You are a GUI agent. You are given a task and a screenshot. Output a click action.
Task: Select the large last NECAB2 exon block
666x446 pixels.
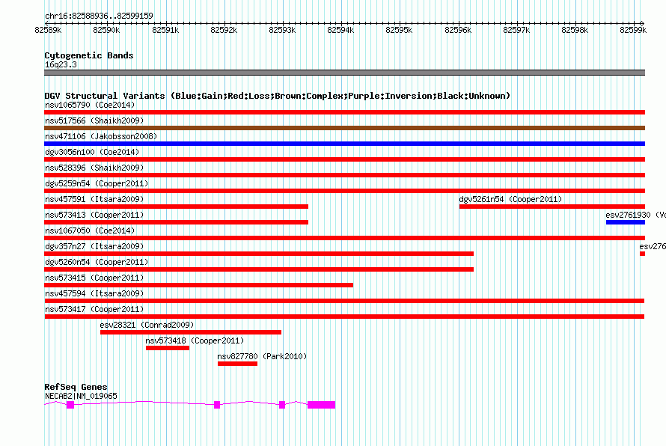click(x=322, y=405)
